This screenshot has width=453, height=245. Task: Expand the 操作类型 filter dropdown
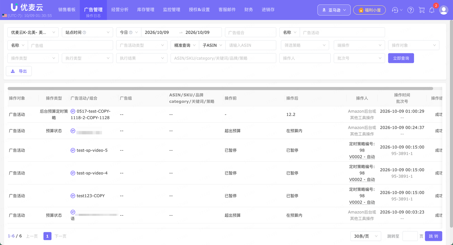point(33,58)
